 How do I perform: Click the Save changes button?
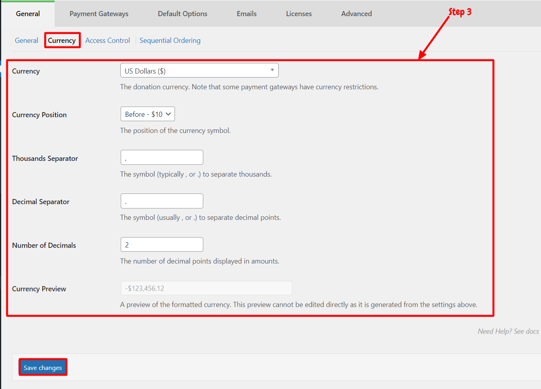point(43,367)
